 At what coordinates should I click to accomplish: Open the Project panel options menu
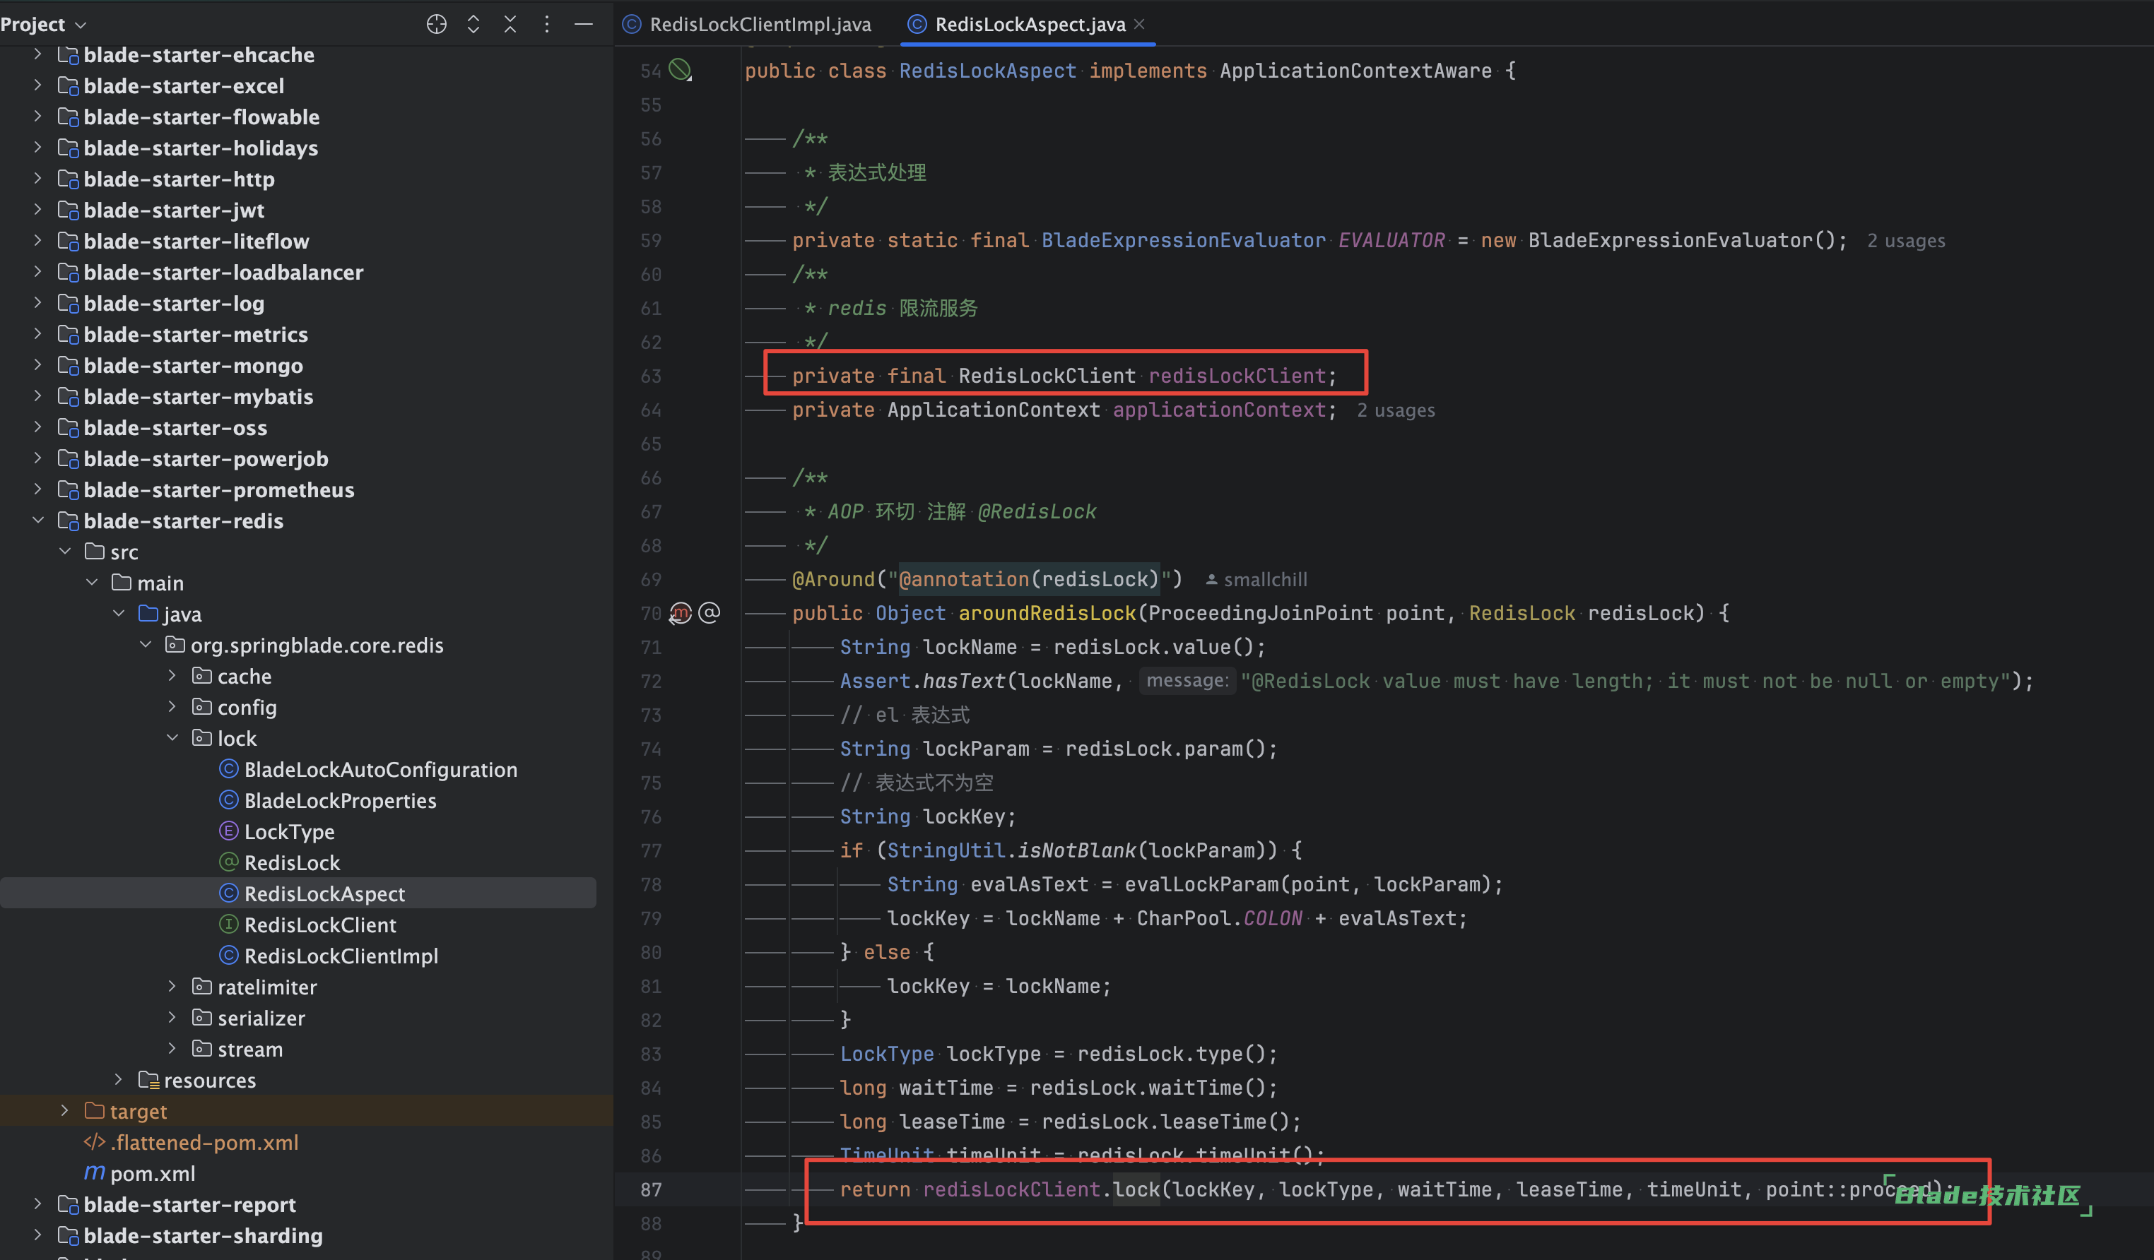pos(547,24)
